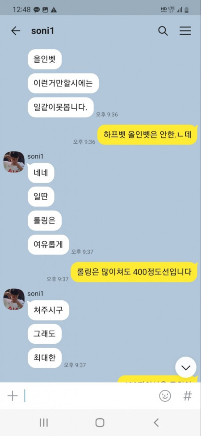Tap the back arrow to leave chat

16,31
